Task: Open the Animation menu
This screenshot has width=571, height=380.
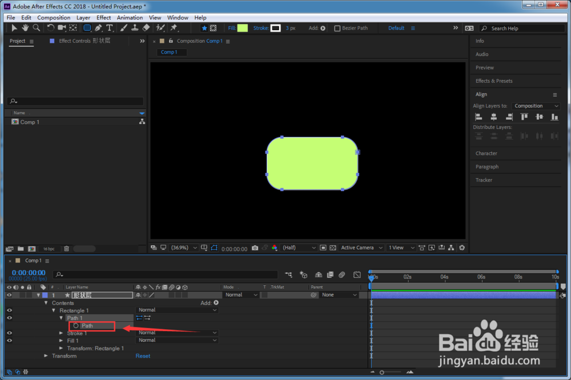Action: click(x=130, y=18)
